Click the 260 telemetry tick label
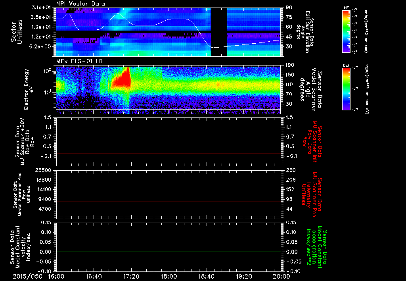406x281 pixels. pyautogui.click(x=290, y=170)
